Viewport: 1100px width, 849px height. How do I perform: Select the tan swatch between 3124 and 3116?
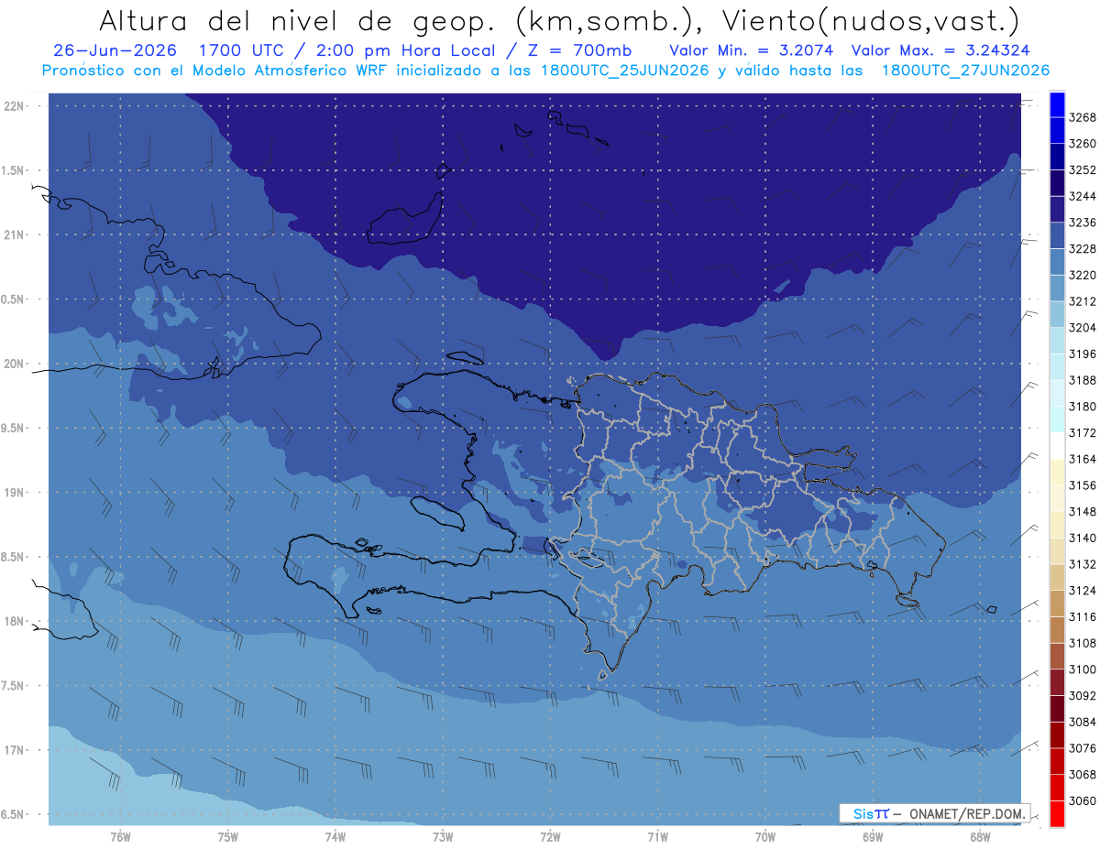[x=1056, y=604]
